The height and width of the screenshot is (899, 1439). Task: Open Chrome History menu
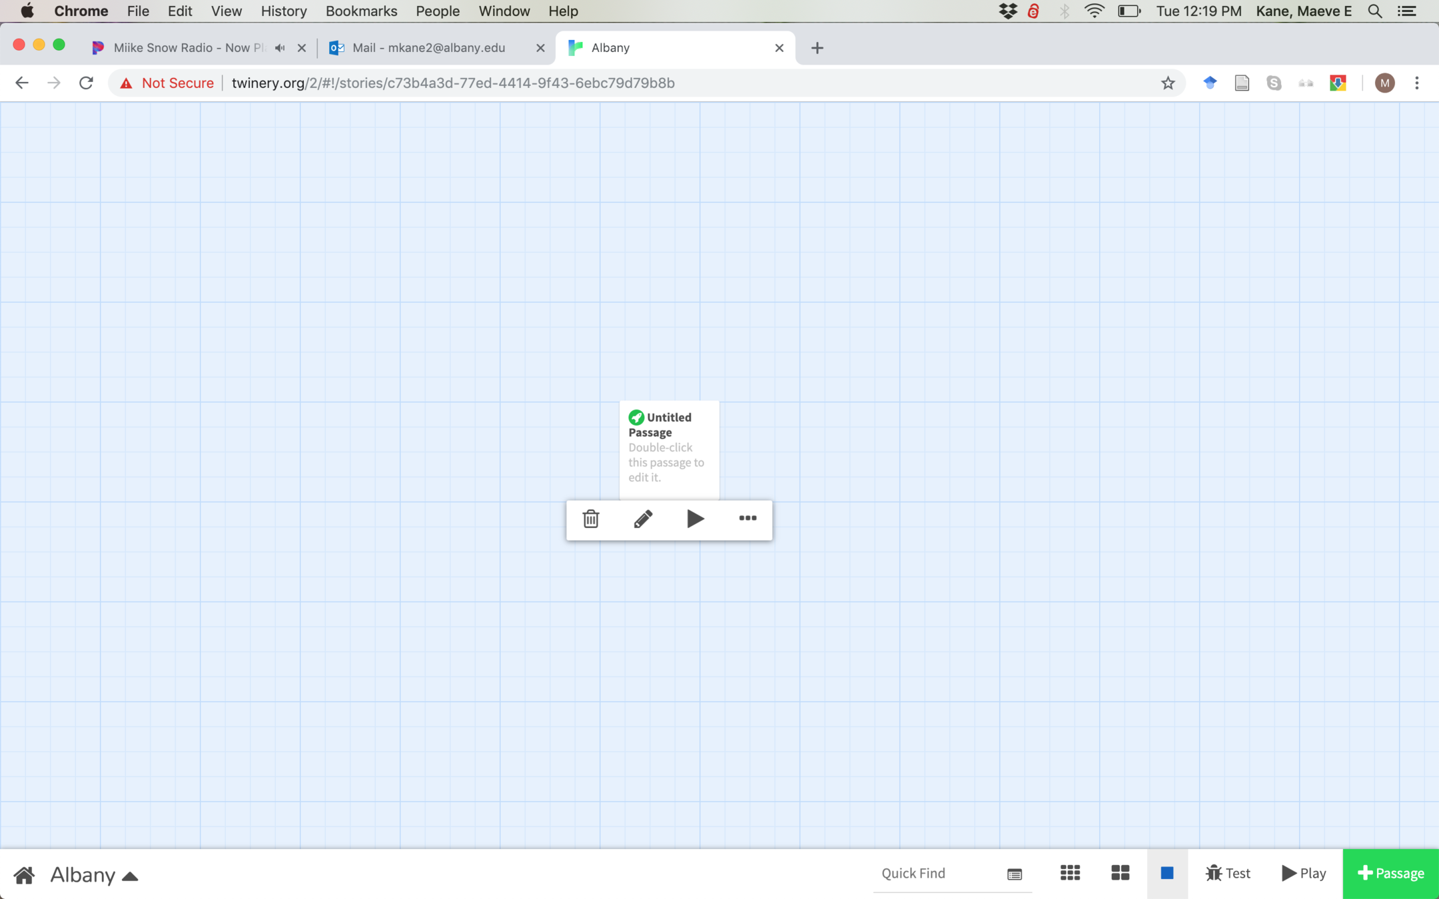tap(283, 11)
